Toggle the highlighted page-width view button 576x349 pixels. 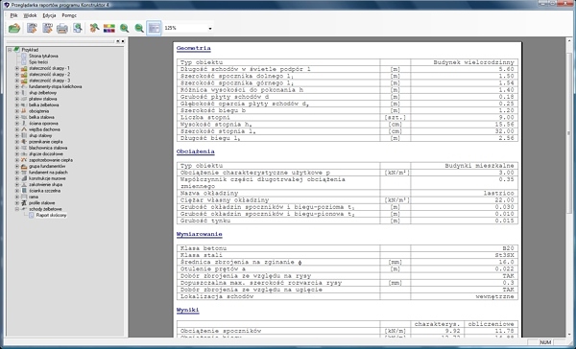point(154,28)
